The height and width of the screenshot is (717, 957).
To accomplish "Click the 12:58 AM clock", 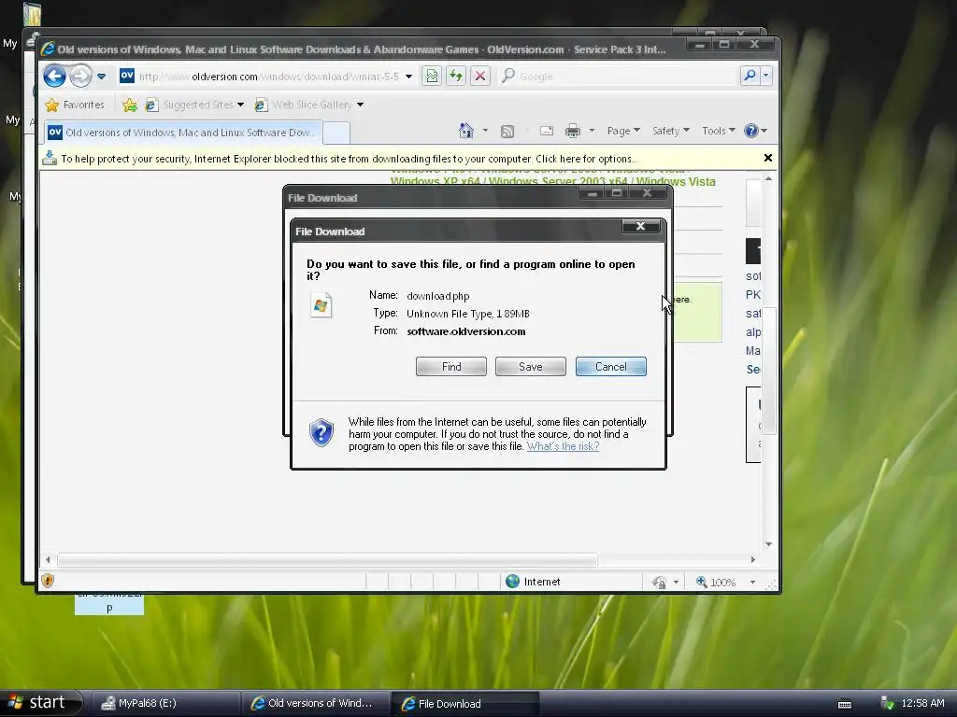I will 922,704.
